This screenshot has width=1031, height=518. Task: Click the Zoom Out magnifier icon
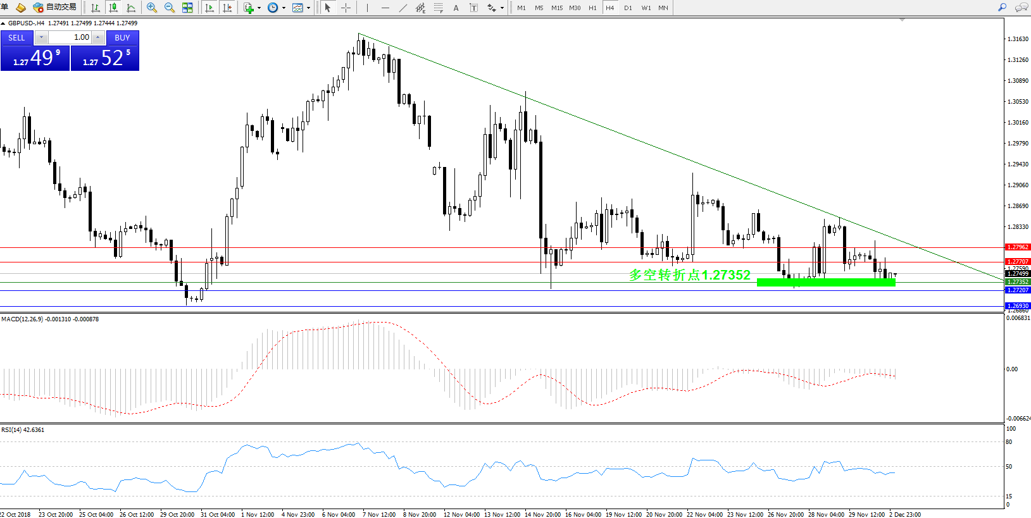169,8
